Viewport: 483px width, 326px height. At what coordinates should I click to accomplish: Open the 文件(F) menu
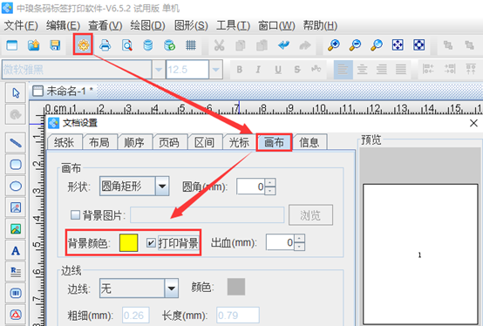pos(21,25)
